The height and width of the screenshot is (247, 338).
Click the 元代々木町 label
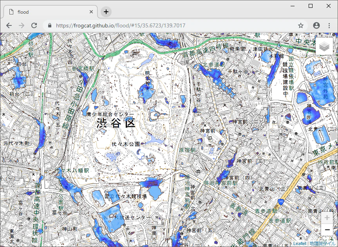(x=16, y=143)
